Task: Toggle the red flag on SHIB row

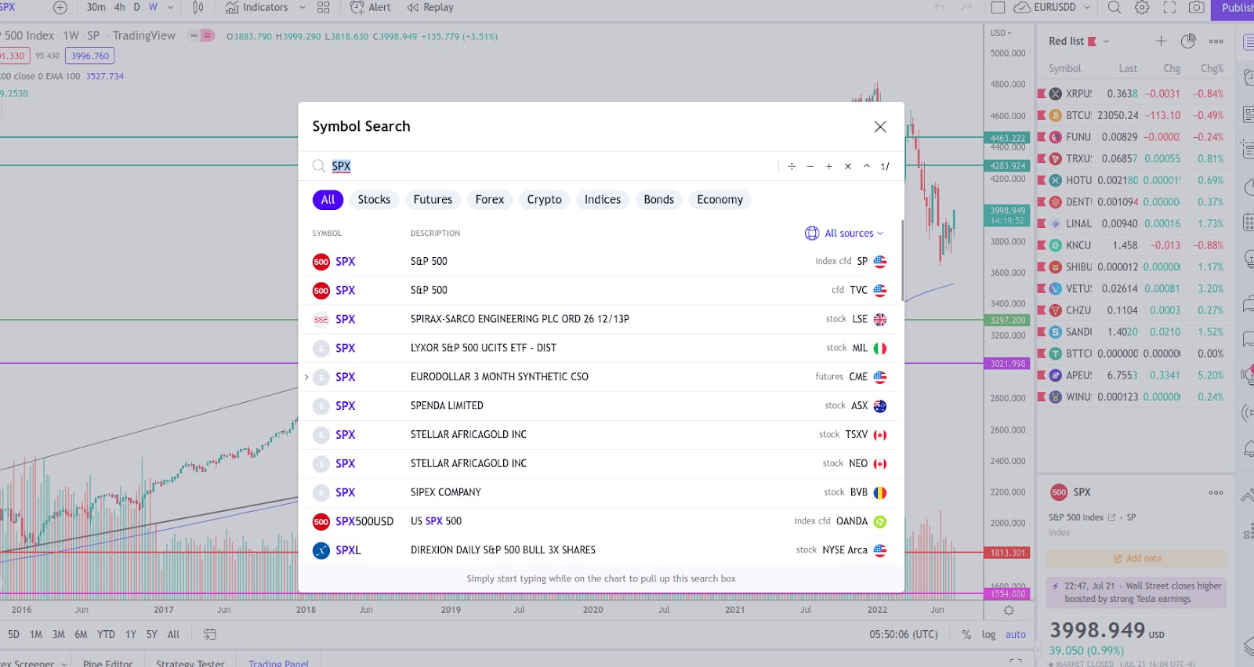Action: coord(1042,266)
